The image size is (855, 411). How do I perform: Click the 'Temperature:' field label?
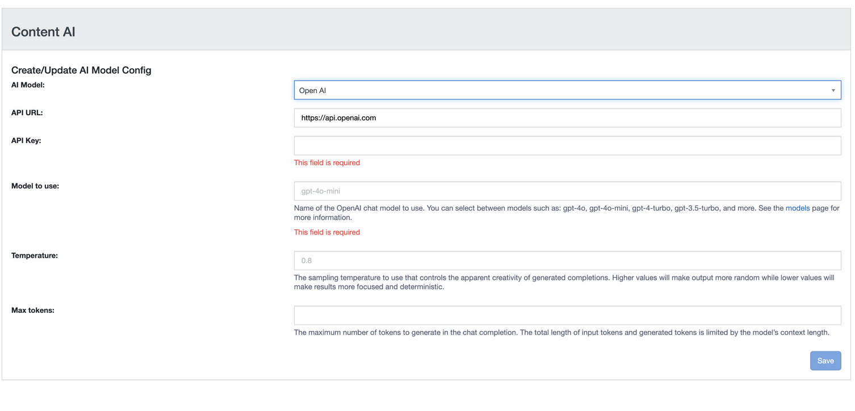(x=35, y=255)
